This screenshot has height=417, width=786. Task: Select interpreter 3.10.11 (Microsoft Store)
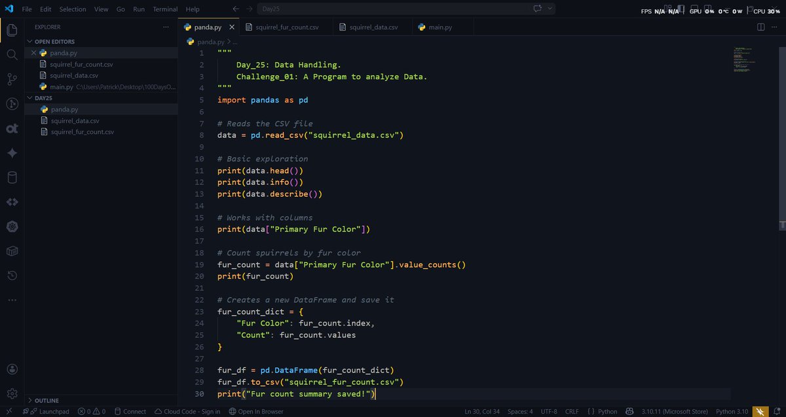click(675, 411)
